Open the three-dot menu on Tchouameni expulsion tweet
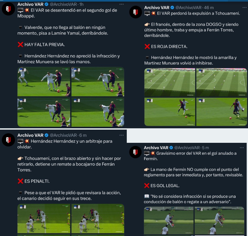 click(x=244, y=7)
